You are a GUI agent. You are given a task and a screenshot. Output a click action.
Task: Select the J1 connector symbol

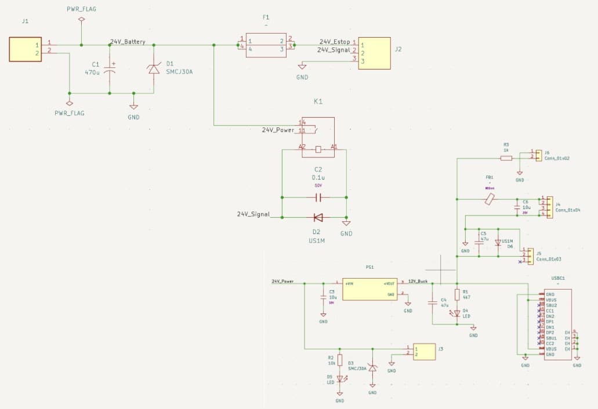pos(25,49)
